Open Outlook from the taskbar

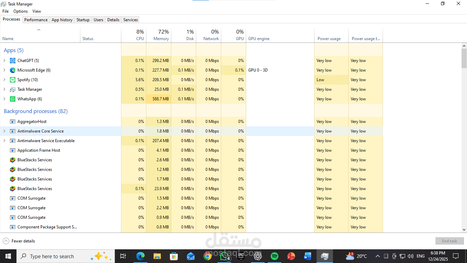[x=191, y=256]
